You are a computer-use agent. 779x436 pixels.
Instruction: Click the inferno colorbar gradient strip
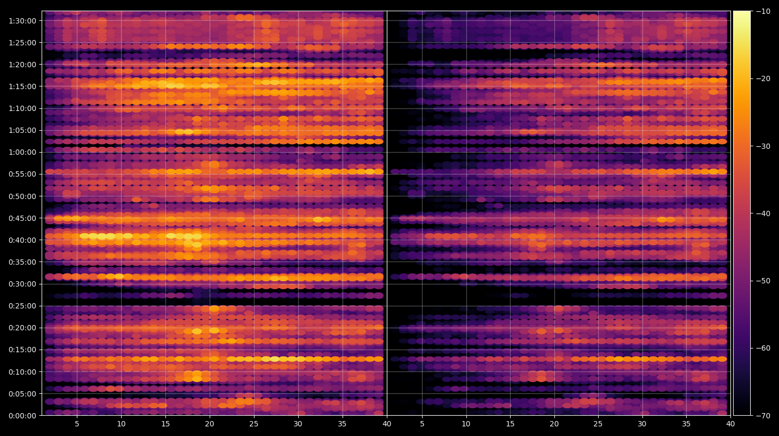742,213
